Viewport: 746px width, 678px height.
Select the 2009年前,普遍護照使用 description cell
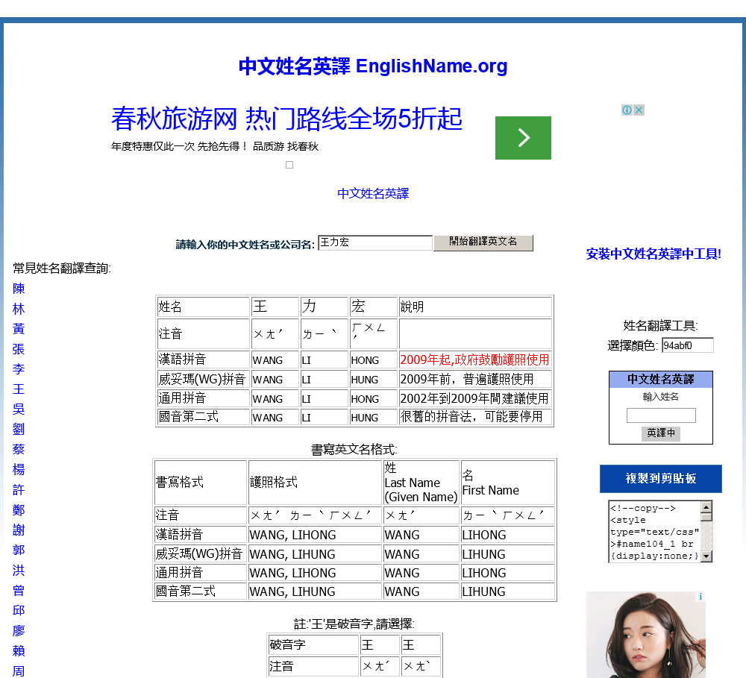tap(474, 379)
